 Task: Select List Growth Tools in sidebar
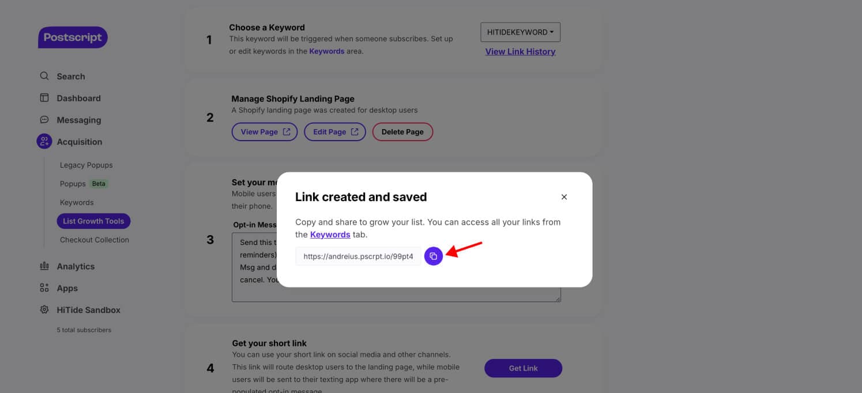(x=93, y=221)
